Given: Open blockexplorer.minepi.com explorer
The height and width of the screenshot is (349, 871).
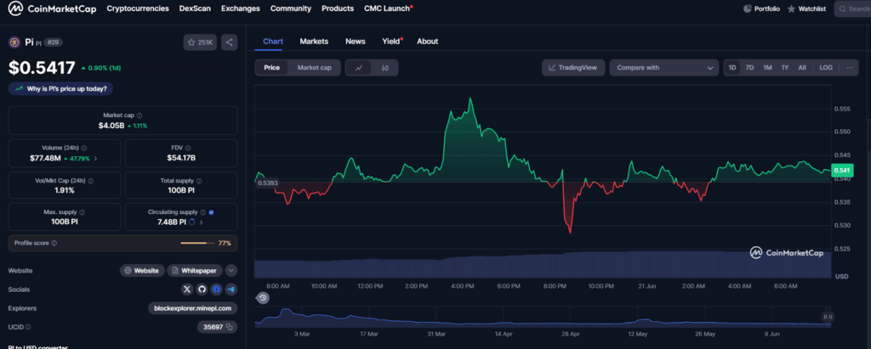Looking at the screenshot, I should point(193,308).
